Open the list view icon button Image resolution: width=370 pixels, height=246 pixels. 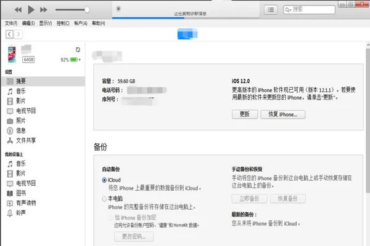pyautogui.click(x=271, y=10)
